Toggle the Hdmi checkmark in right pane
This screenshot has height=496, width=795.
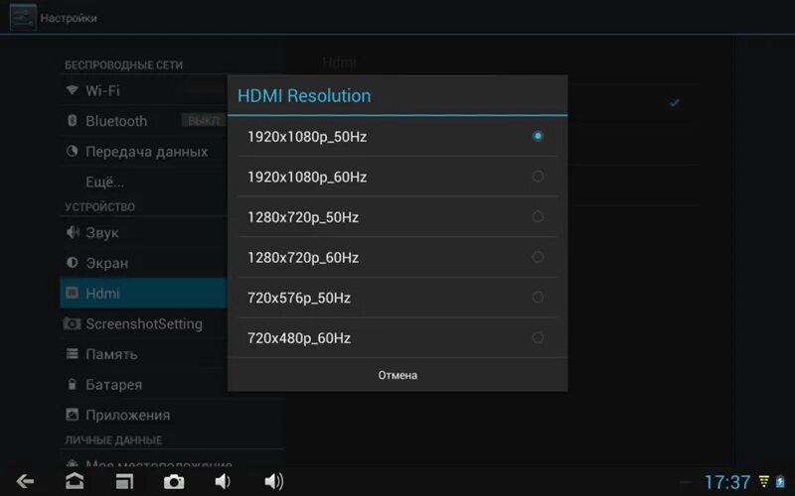pyautogui.click(x=674, y=103)
